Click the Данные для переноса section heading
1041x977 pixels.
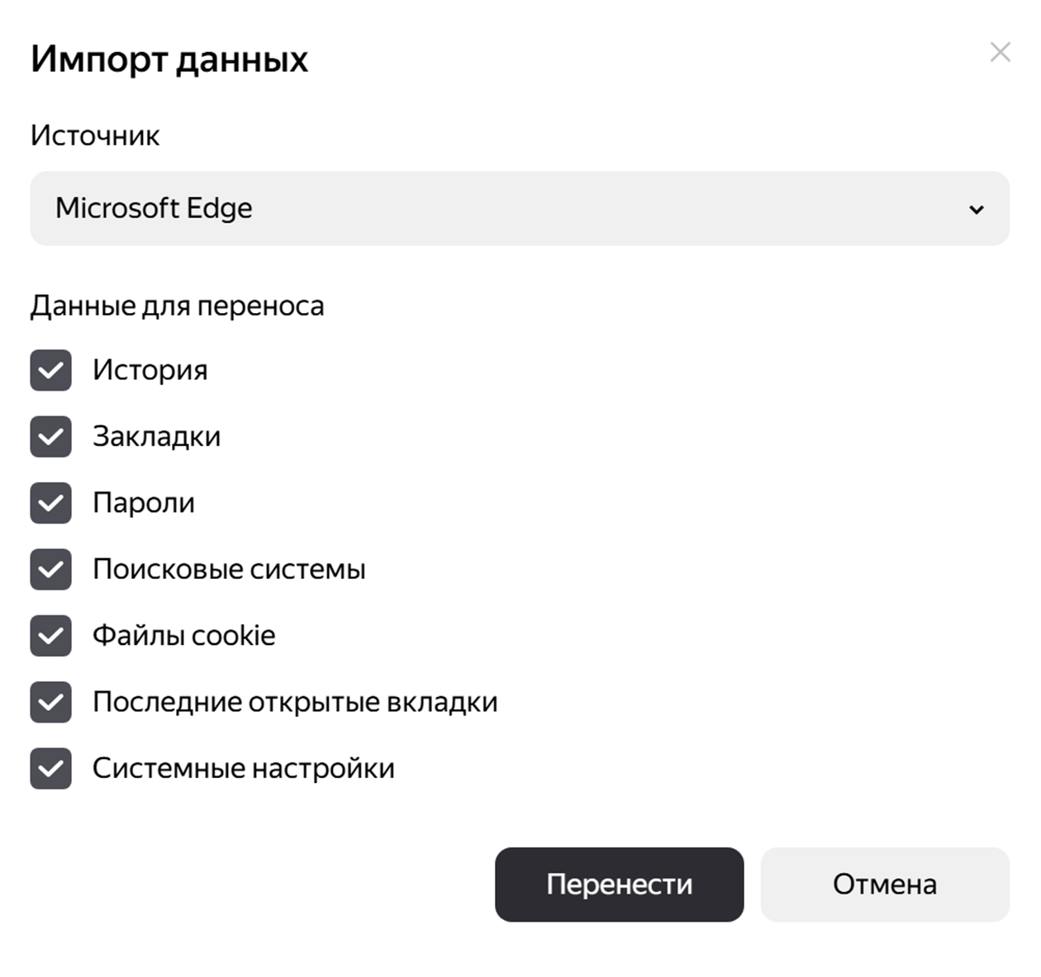point(178,305)
